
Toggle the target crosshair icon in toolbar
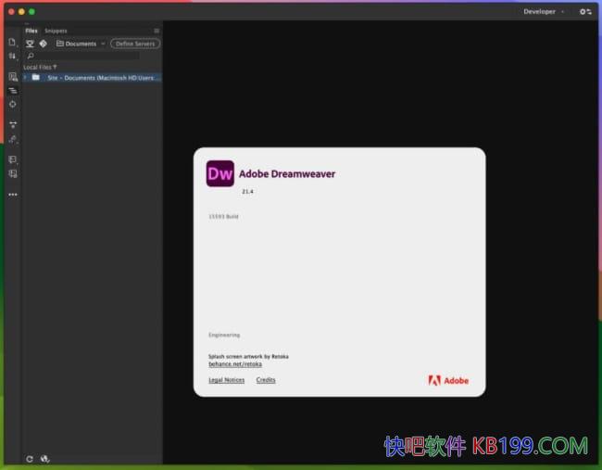(12, 104)
